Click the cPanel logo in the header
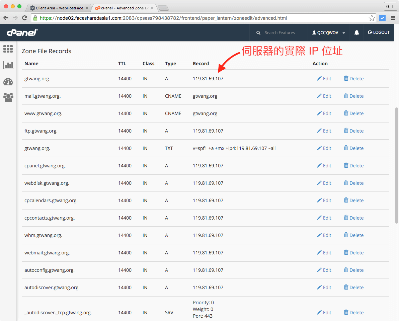This screenshot has width=399, height=321. (x=21, y=32)
